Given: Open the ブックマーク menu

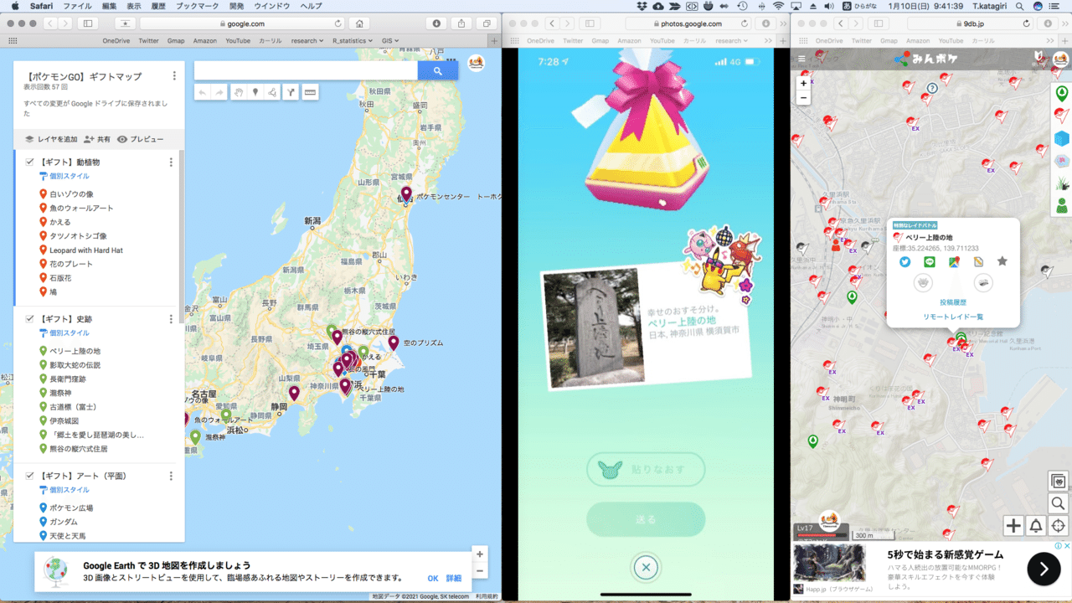Looking at the screenshot, I should pos(197,6).
